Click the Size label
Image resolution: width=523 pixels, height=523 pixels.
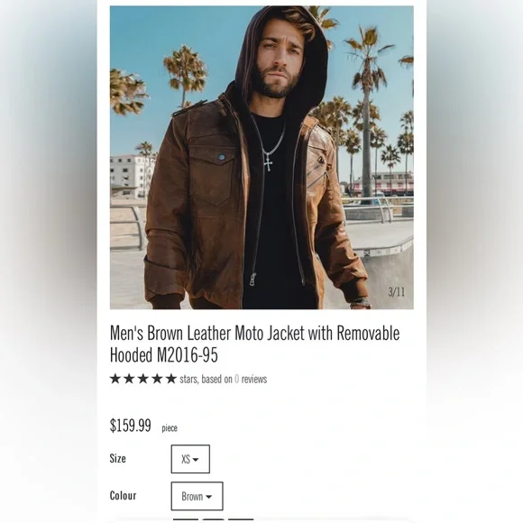[118, 458]
